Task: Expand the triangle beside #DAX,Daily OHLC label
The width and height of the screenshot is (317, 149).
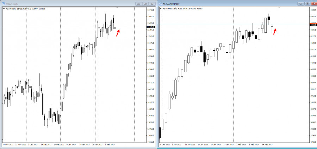Action: (x=4, y=9)
